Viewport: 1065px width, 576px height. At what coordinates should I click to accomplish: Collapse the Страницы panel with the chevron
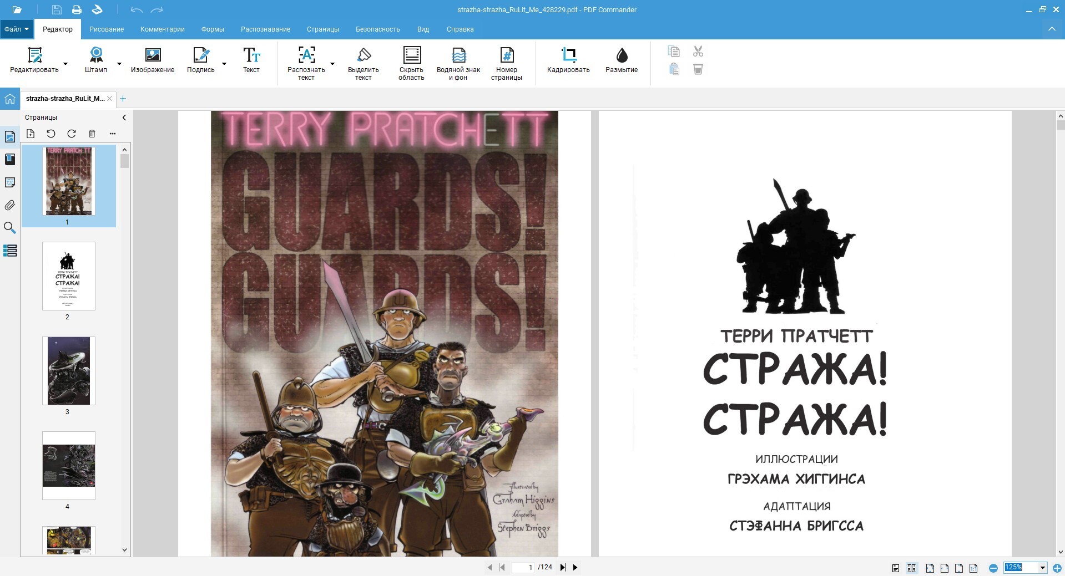(x=124, y=118)
